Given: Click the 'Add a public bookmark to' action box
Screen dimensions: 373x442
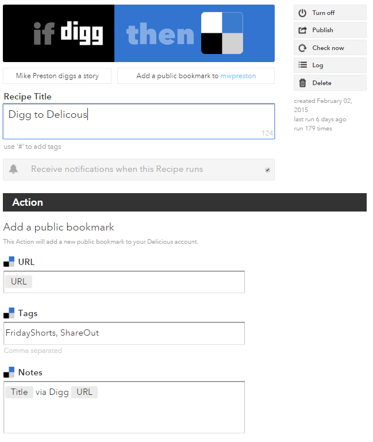Looking at the screenshot, I should pyautogui.click(x=196, y=76).
